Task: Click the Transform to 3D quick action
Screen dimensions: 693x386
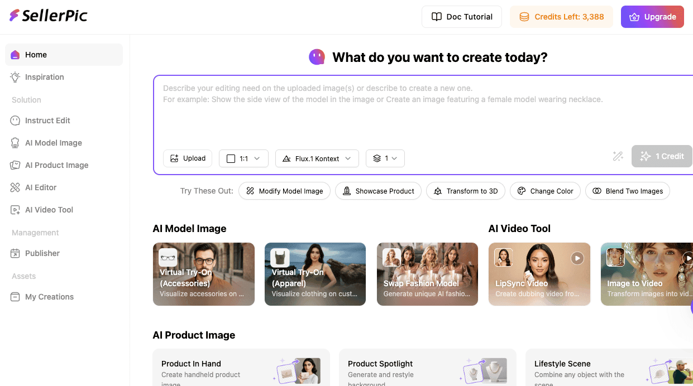Action: coord(465,191)
